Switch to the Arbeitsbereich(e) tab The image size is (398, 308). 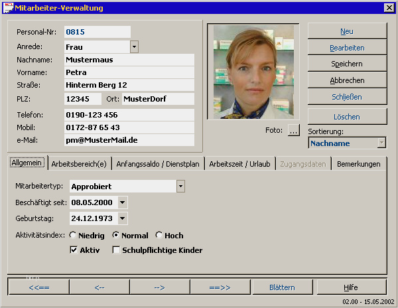coord(79,164)
